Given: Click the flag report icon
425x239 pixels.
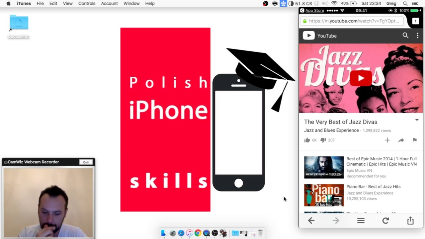Looking at the screenshot, I should pyautogui.click(x=414, y=140).
